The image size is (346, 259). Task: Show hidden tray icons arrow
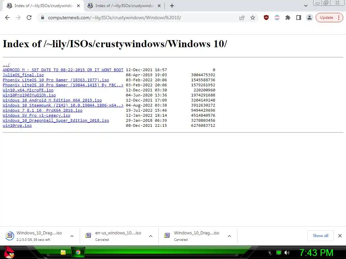click(270, 253)
